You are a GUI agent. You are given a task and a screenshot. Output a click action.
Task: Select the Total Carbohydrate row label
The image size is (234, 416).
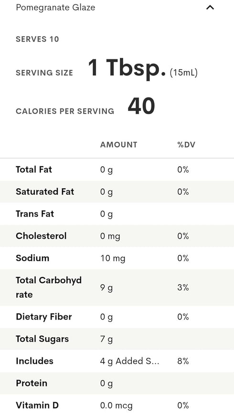[x=49, y=288]
